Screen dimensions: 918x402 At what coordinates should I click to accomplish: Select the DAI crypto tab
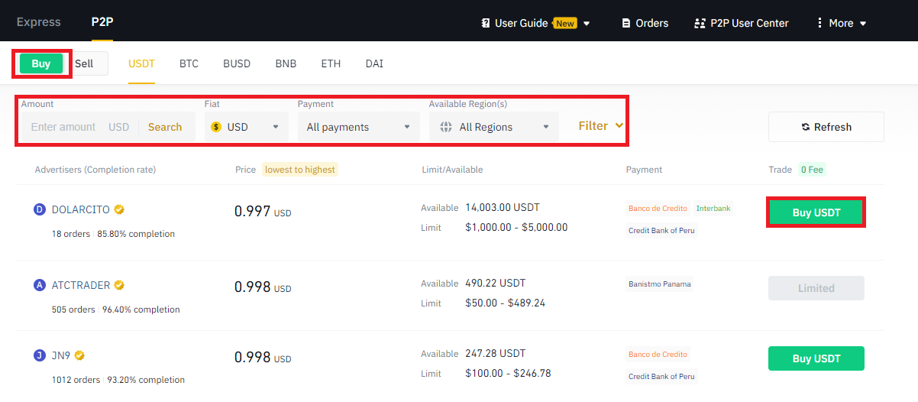374,63
